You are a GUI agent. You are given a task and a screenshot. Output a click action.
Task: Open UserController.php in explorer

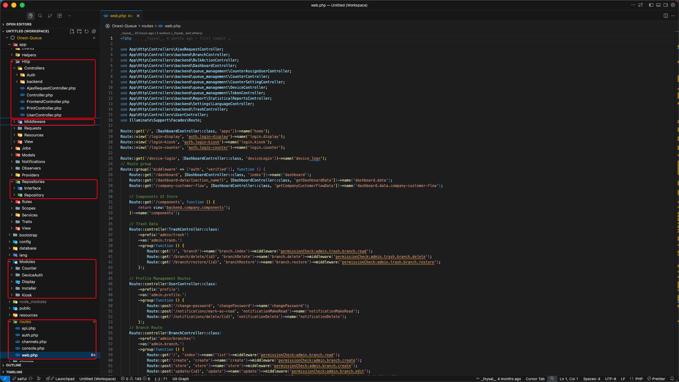pyautogui.click(x=44, y=115)
